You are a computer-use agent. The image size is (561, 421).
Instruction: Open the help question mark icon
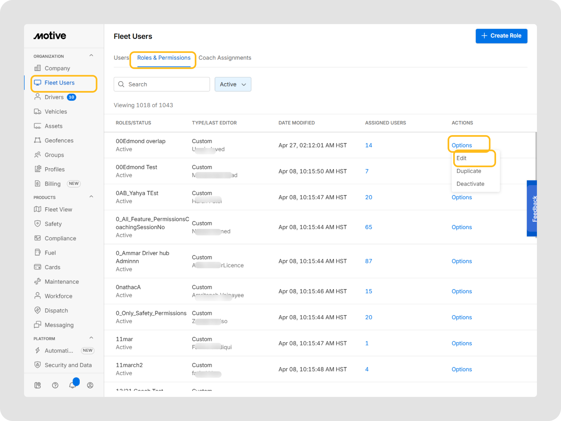pos(55,385)
